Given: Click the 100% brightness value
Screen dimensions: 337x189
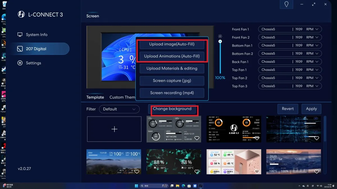Looking at the screenshot, I should (220, 78).
